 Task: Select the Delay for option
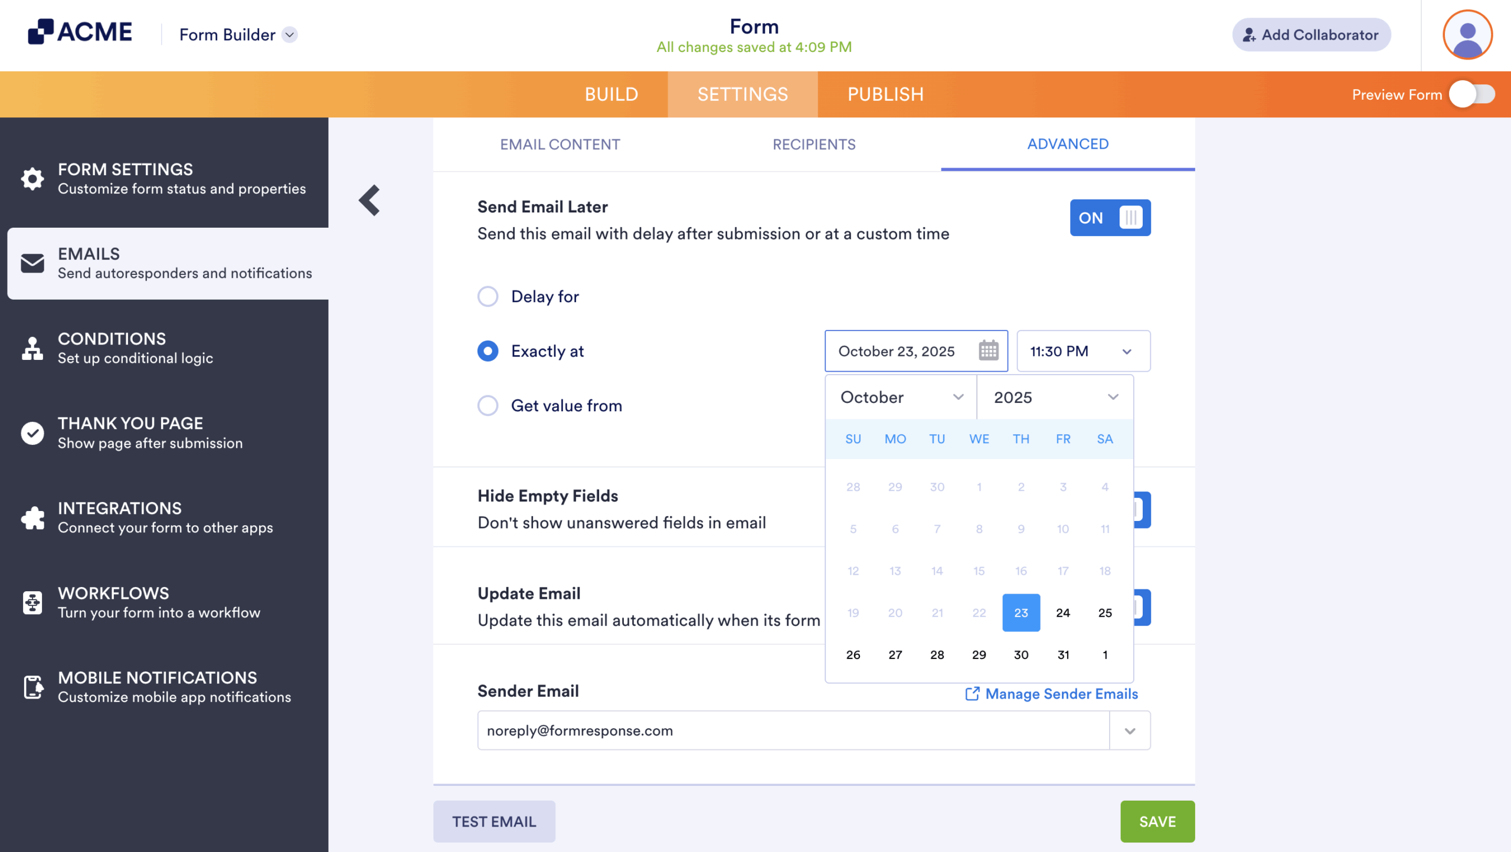pyautogui.click(x=488, y=296)
